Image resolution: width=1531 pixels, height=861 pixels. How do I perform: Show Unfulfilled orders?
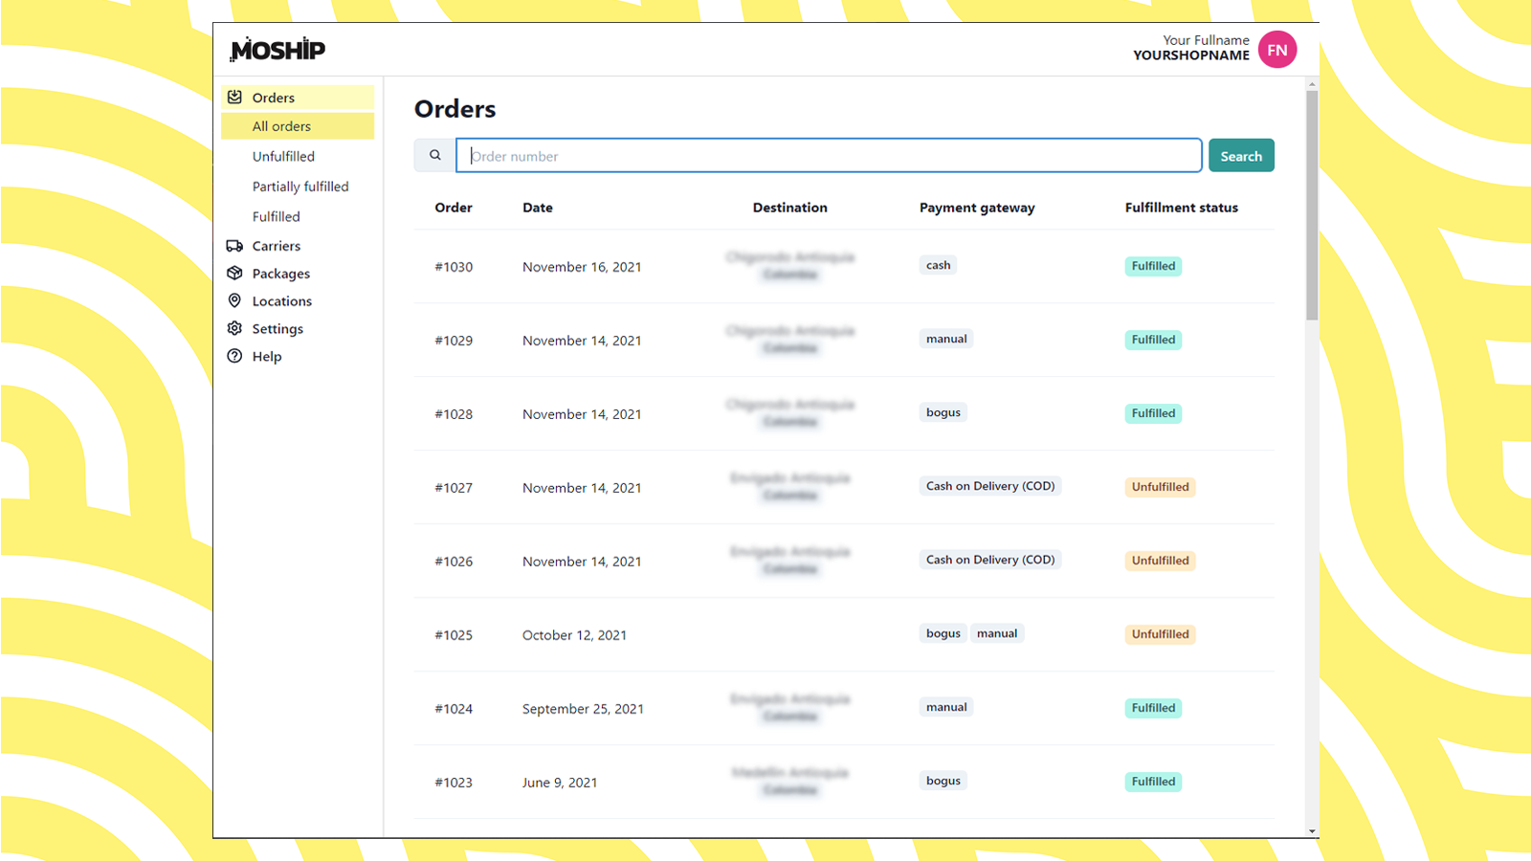click(283, 156)
